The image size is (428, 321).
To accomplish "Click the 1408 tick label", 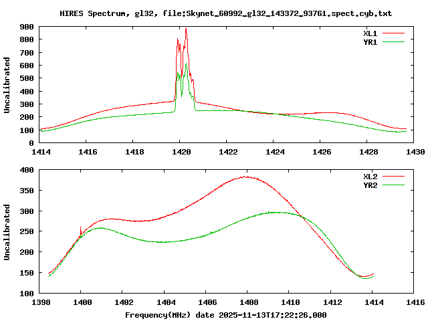I will [x=249, y=302].
